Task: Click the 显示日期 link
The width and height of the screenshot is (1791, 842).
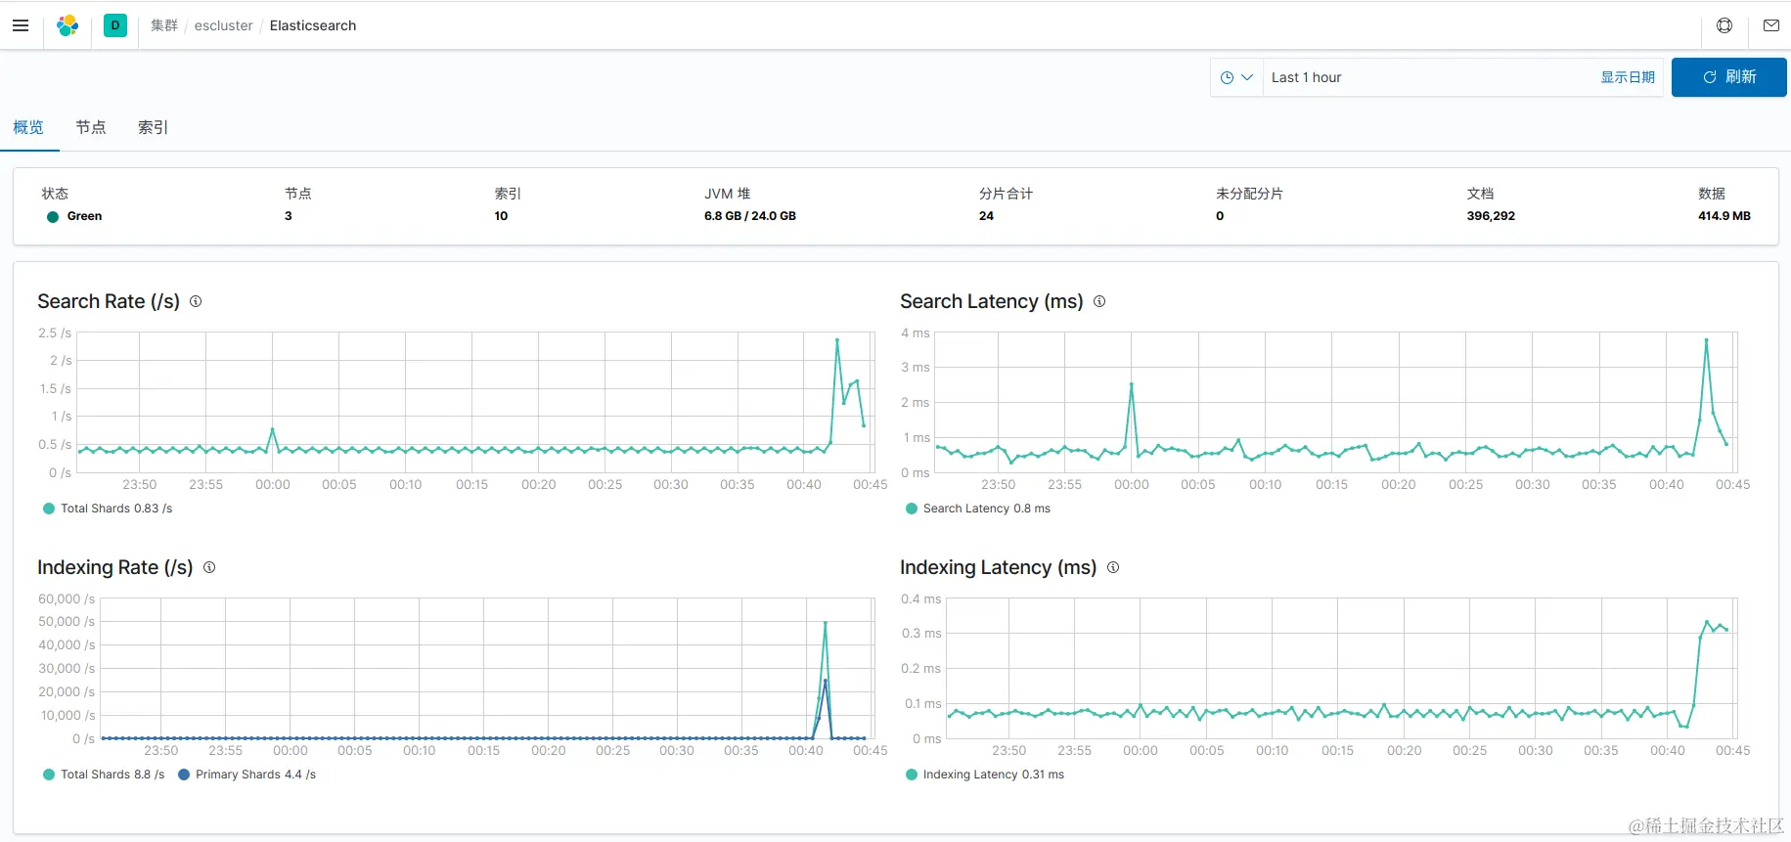Action: point(1628,77)
